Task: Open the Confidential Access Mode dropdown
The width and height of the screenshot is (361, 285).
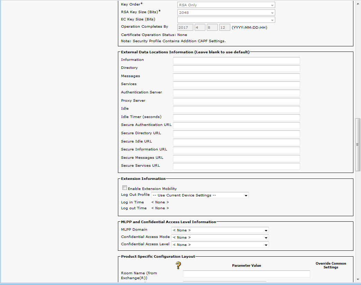Action: coord(220,238)
